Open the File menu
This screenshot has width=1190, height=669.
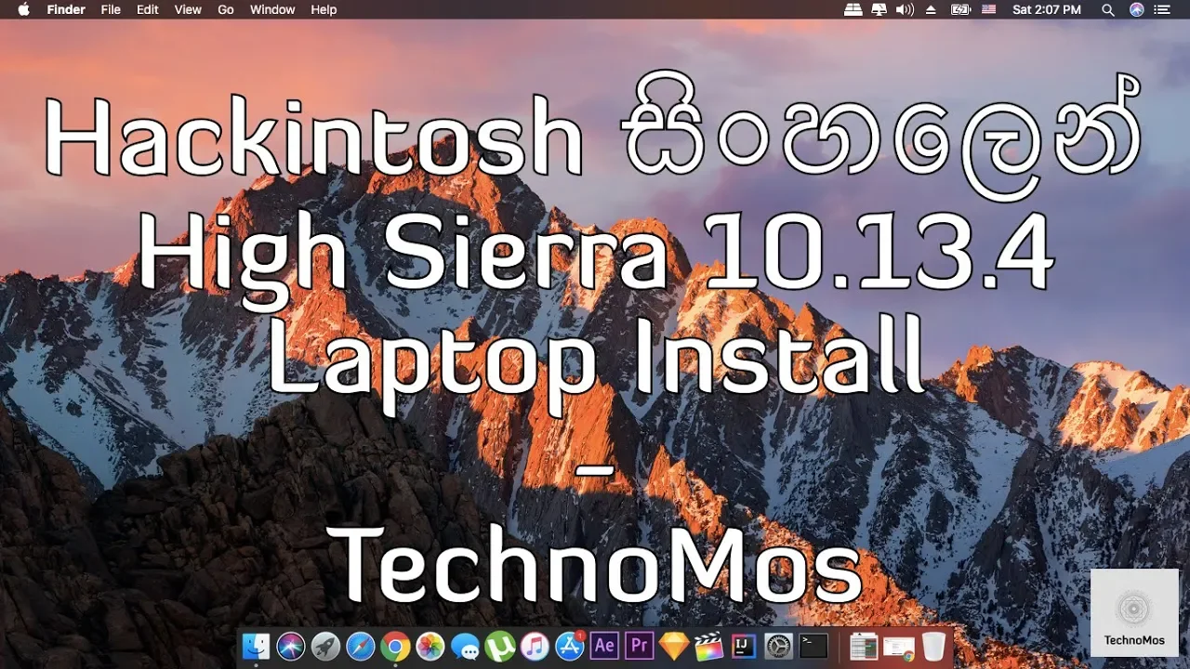tap(111, 9)
